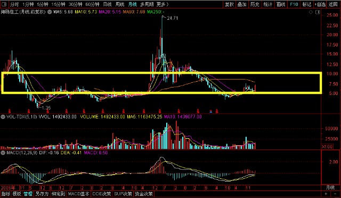Switch to the 周线 weekly period tab
The image size is (341, 198).
coord(120,4)
